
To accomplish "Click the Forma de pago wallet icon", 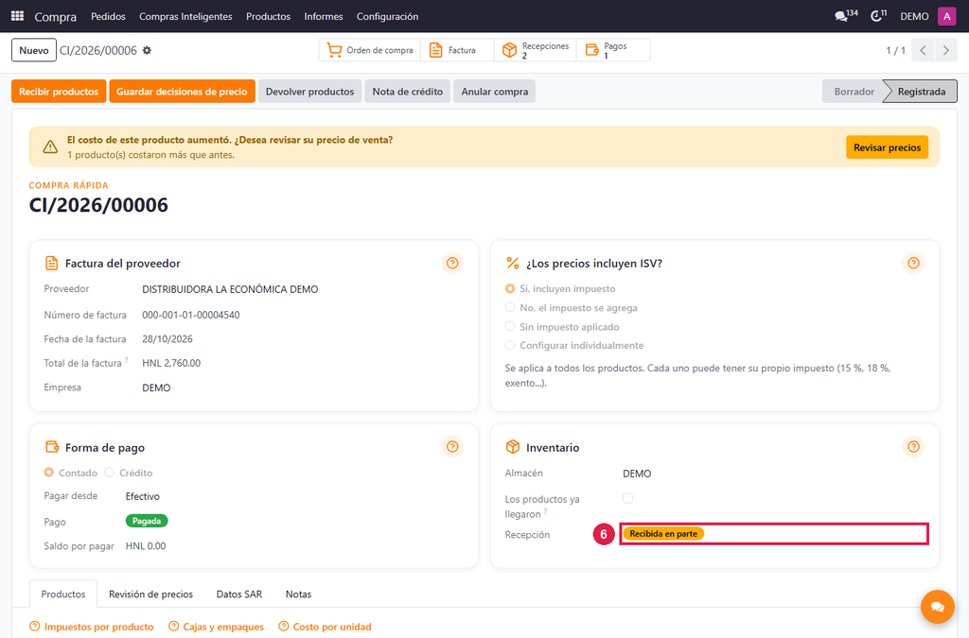I will pos(52,447).
